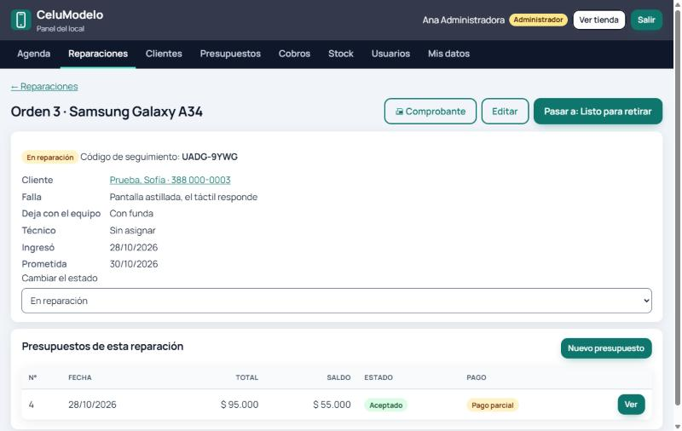The image size is (682, 431).
Task: Go to the Clientes tab
Action: tap(164, 54)
